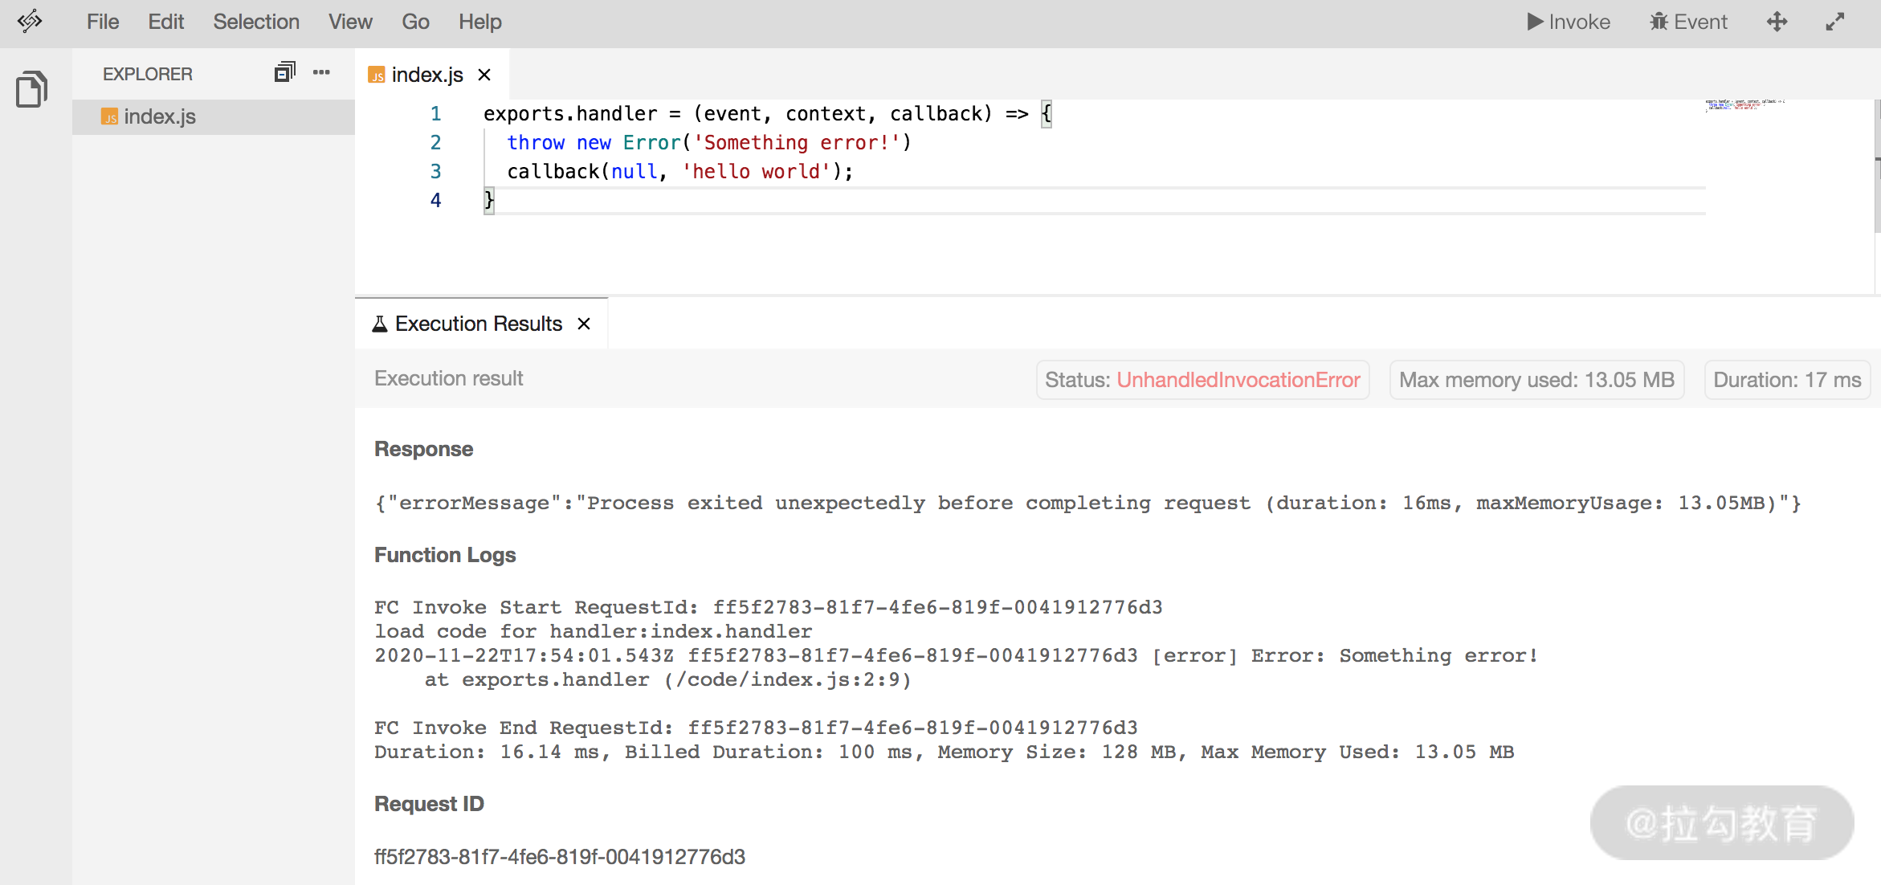1881x885 pixels.
Task: Click the flask icon on Execution Results
Action: 380,324
